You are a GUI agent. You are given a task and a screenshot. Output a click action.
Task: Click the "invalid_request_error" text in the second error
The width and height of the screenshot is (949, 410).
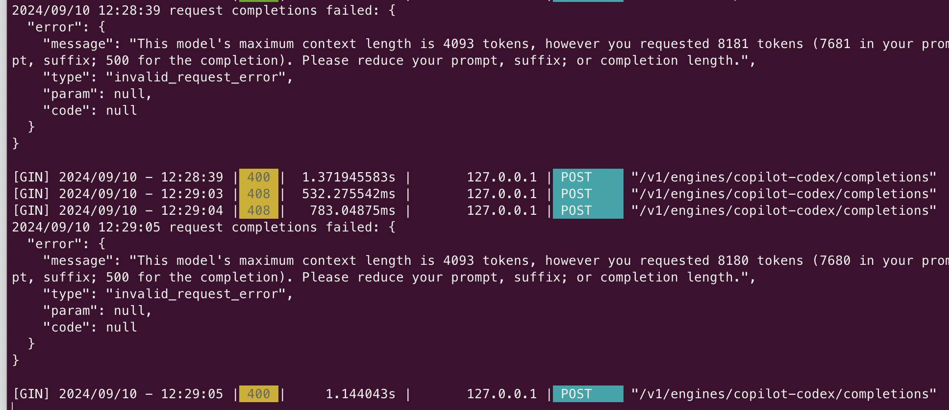pos(196,294)
